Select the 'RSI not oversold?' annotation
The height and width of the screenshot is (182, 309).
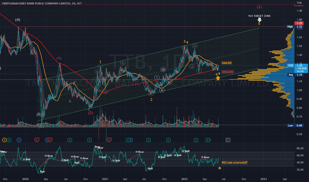[234, 162]
